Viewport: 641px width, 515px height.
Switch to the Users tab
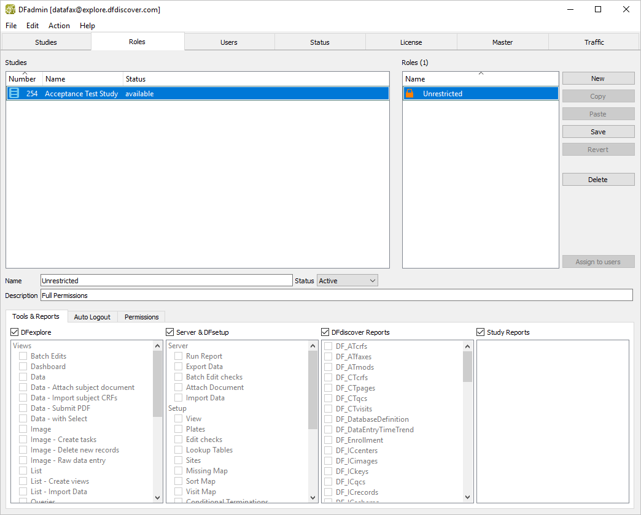[x=229, y=42]
